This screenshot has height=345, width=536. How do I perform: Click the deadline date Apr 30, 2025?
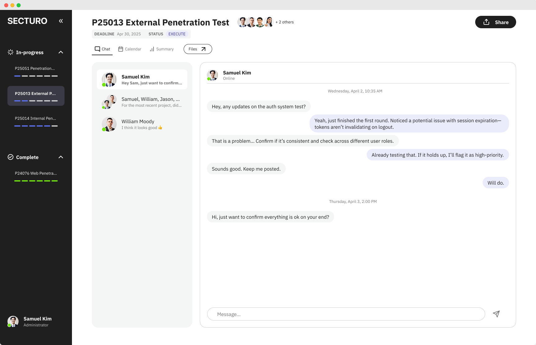click(129, 34)
